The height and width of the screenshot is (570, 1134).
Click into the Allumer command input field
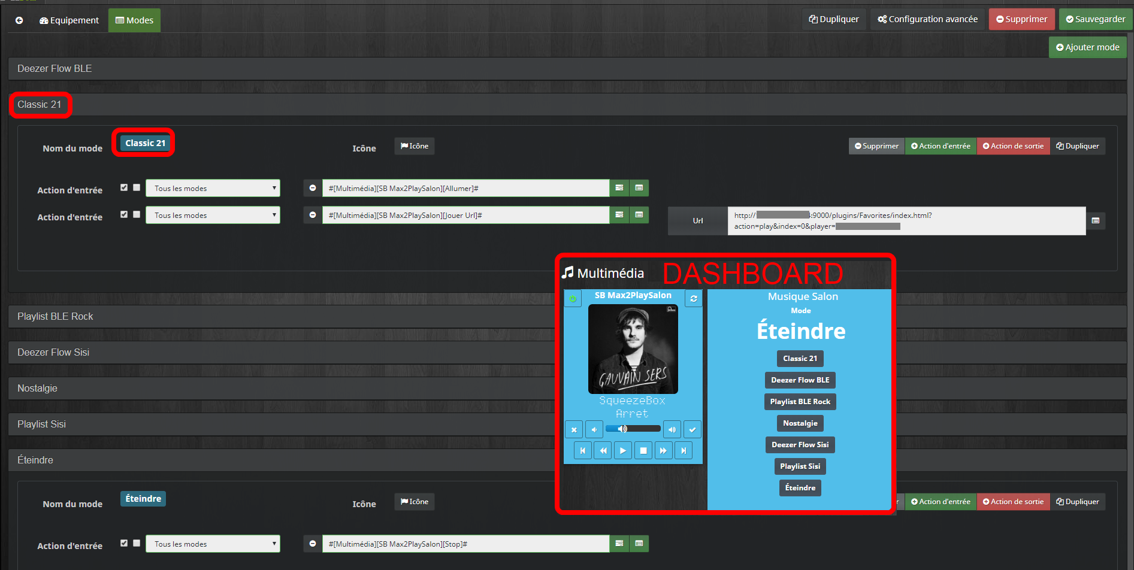(x=466, y=188)
